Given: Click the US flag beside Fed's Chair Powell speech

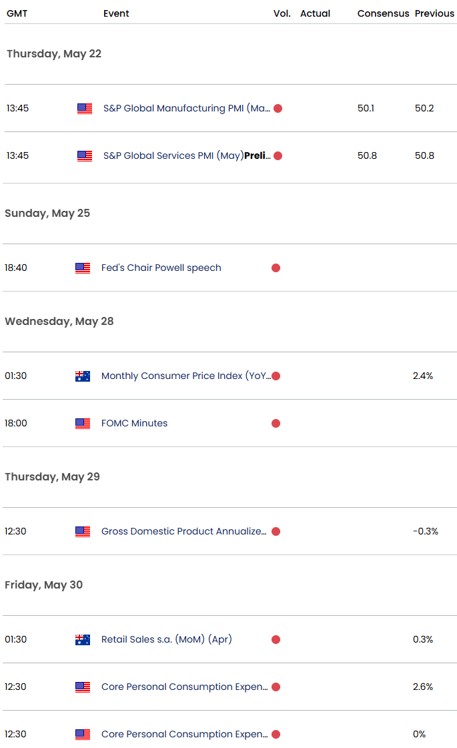Looking at the screenshot, I should coord(83,268).
